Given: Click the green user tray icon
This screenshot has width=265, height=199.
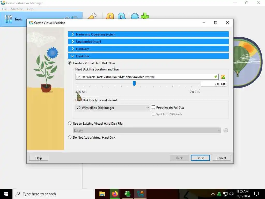Looking at the screenshot, I should pos(219,194).
